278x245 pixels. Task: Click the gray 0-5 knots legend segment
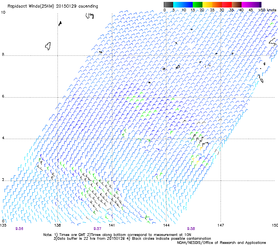[168, 5]
